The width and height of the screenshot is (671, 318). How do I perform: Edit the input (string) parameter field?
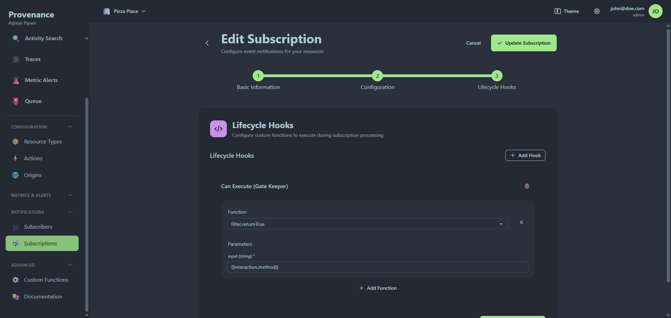click(x=378, y=267)
